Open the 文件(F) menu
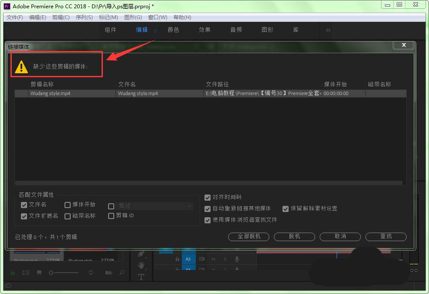The image size is (429, 294). pos(15,17)
